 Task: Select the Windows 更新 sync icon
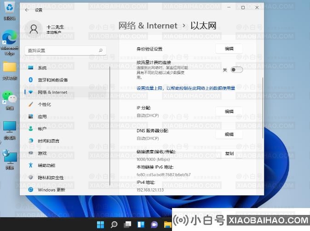31,190
